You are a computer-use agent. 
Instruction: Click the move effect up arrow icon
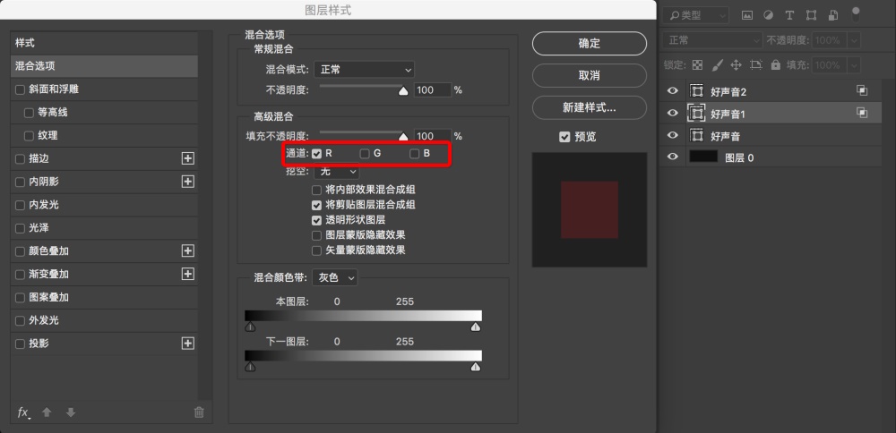click(47, 412)
